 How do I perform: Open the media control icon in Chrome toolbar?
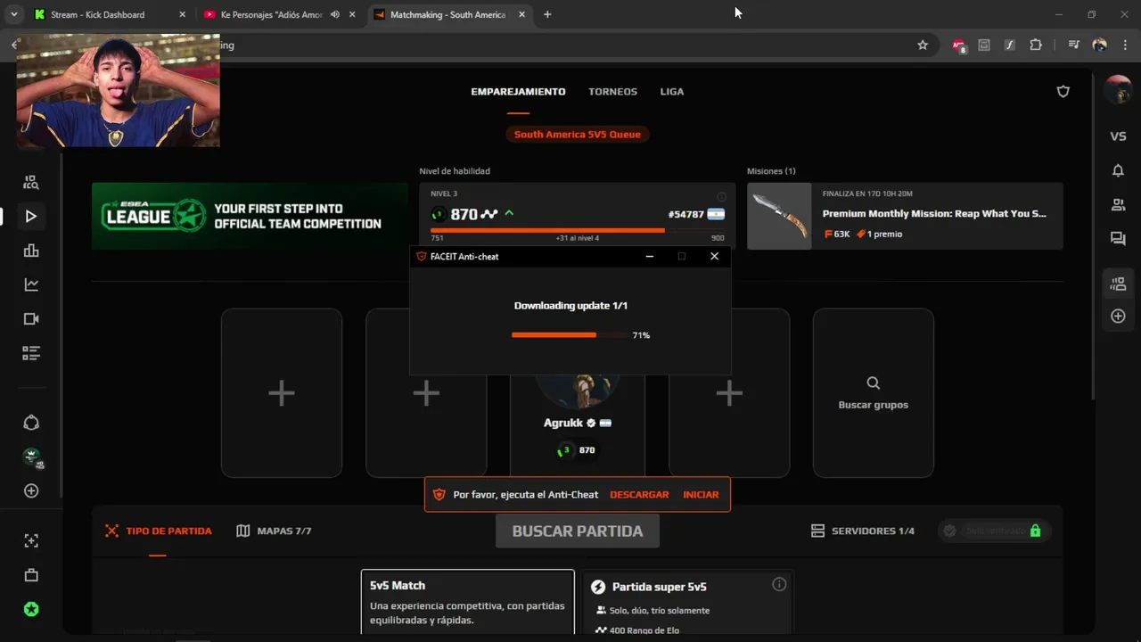point(1073,45)
